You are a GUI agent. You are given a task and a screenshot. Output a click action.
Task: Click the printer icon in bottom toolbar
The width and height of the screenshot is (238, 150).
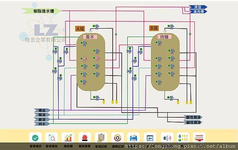133,138
